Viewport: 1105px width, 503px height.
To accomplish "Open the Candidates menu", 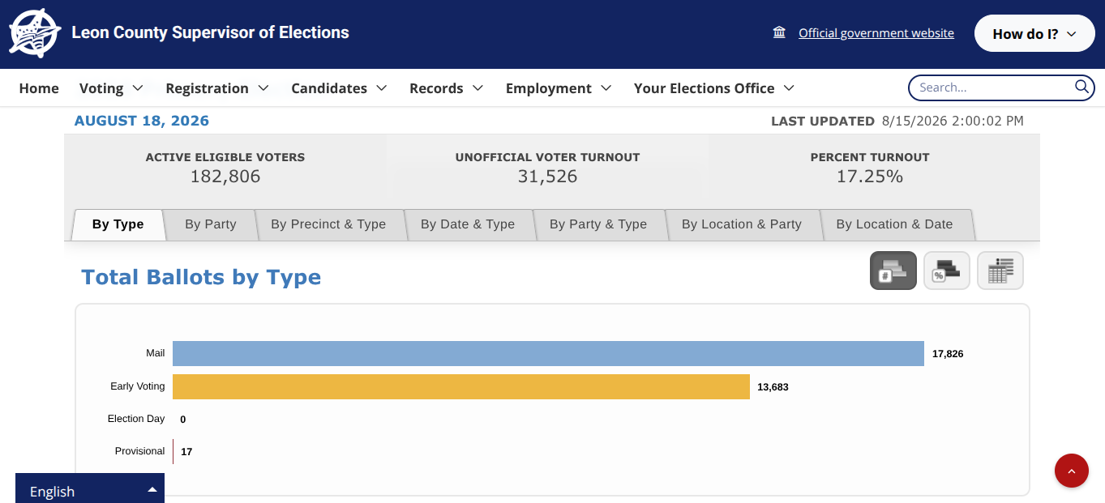I will point(339,88).
